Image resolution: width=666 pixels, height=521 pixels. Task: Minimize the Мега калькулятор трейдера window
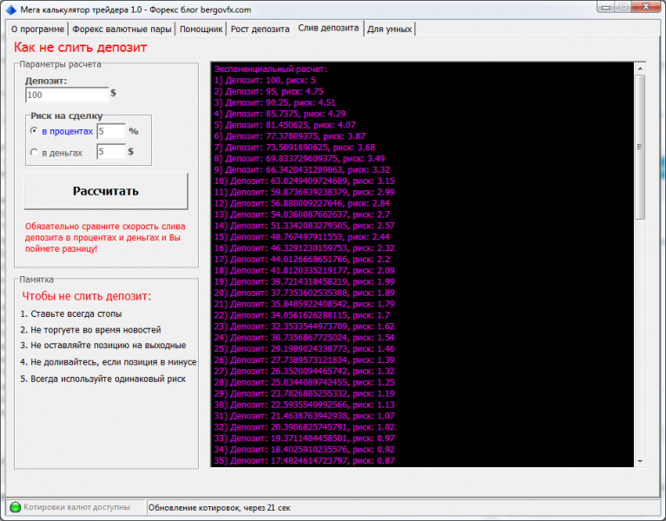pyautogui.click(x=606, y=7)
